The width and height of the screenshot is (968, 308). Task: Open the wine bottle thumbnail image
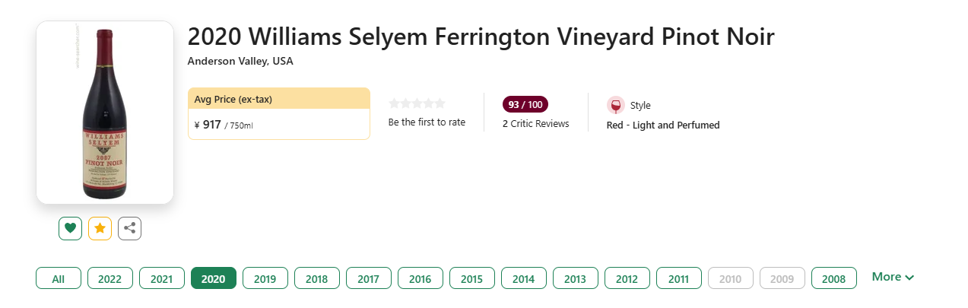105,113
